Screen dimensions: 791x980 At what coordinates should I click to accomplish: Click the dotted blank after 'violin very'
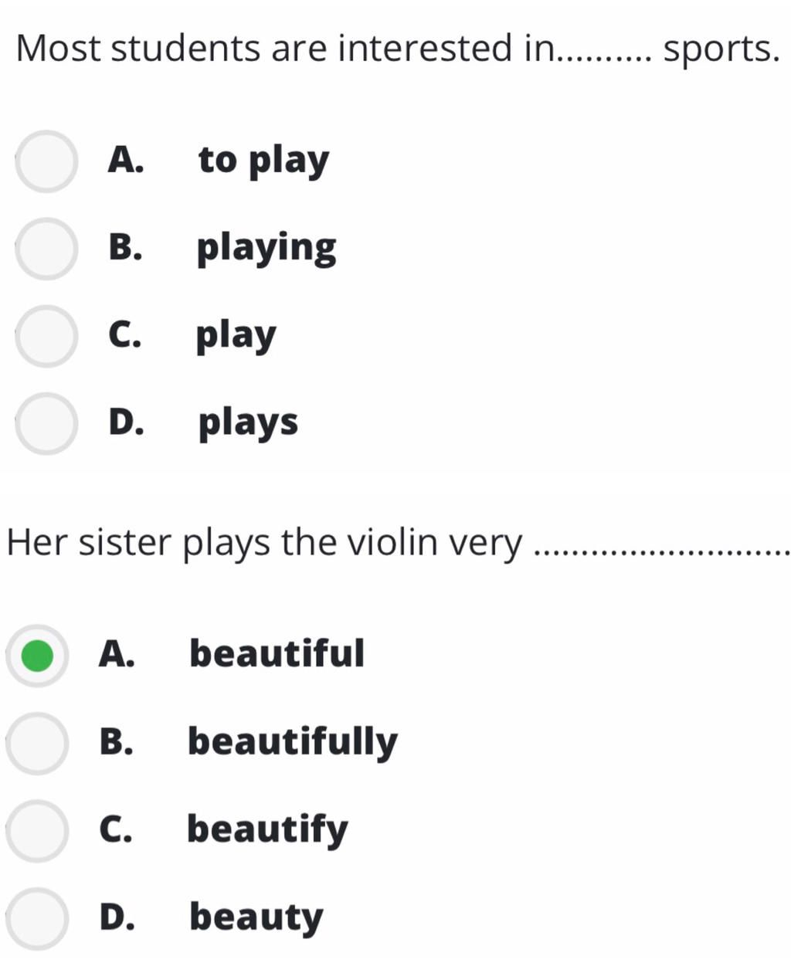pyautogui.click(x=661, y=550)
